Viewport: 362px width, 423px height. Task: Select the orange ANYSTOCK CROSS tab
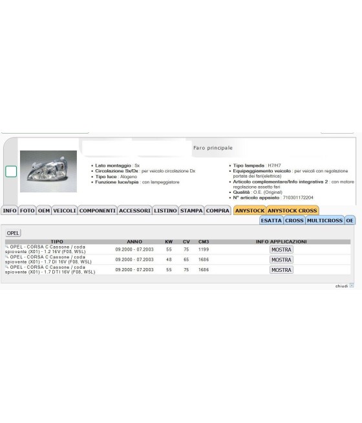coord(292,211)
